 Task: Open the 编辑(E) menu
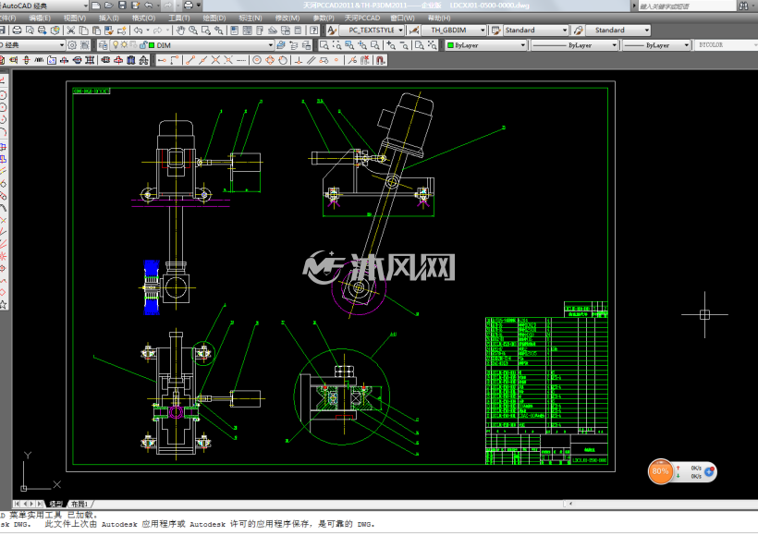[x=40, y=18]
